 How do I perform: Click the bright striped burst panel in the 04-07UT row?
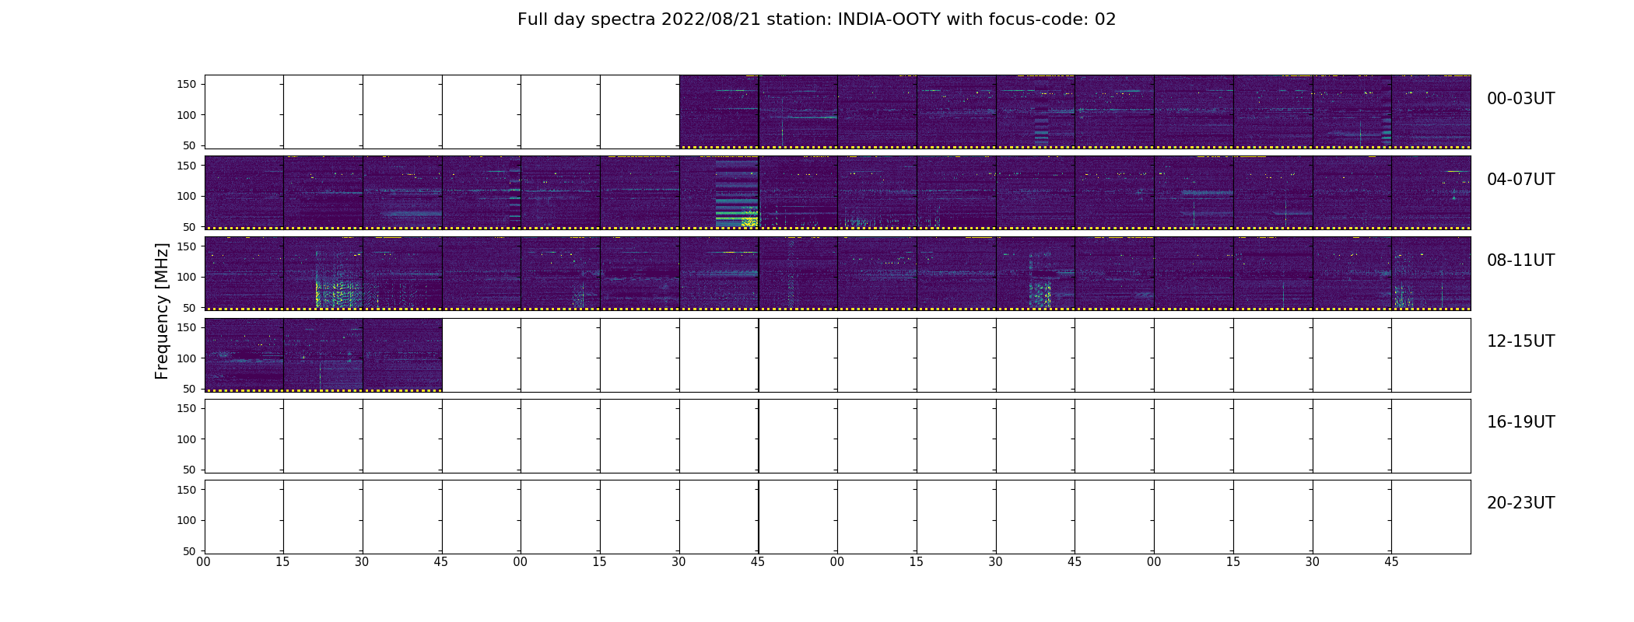719,193
